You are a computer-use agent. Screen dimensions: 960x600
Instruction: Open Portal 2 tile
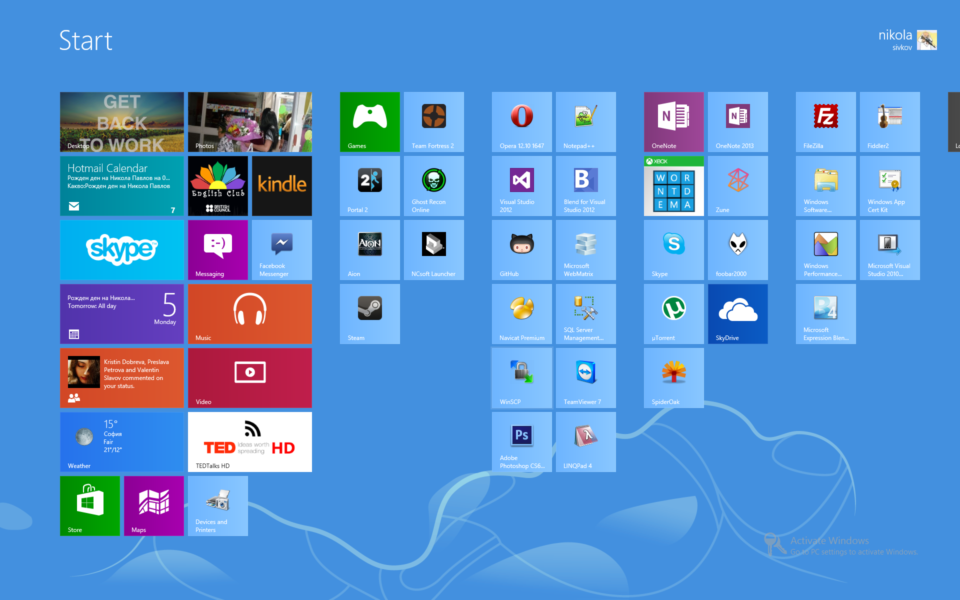click(370, 186)
